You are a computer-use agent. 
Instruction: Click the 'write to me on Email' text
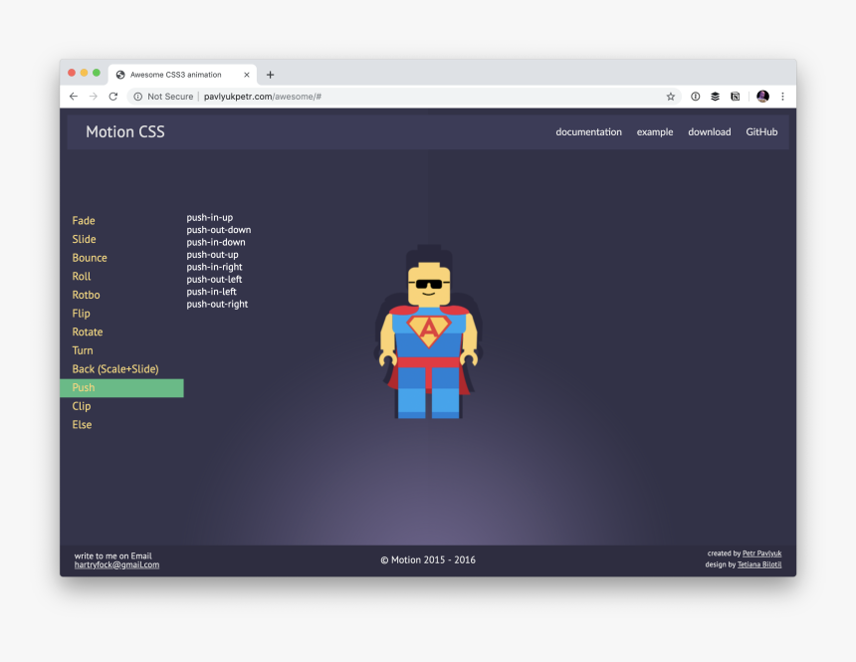[x=113, y=556]
